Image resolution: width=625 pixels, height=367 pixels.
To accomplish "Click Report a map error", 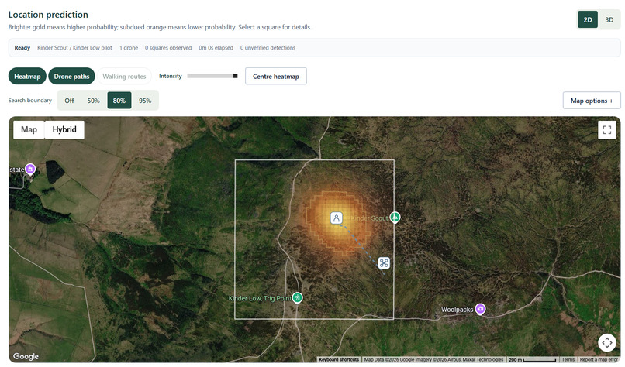I will (x=599, y=359).
